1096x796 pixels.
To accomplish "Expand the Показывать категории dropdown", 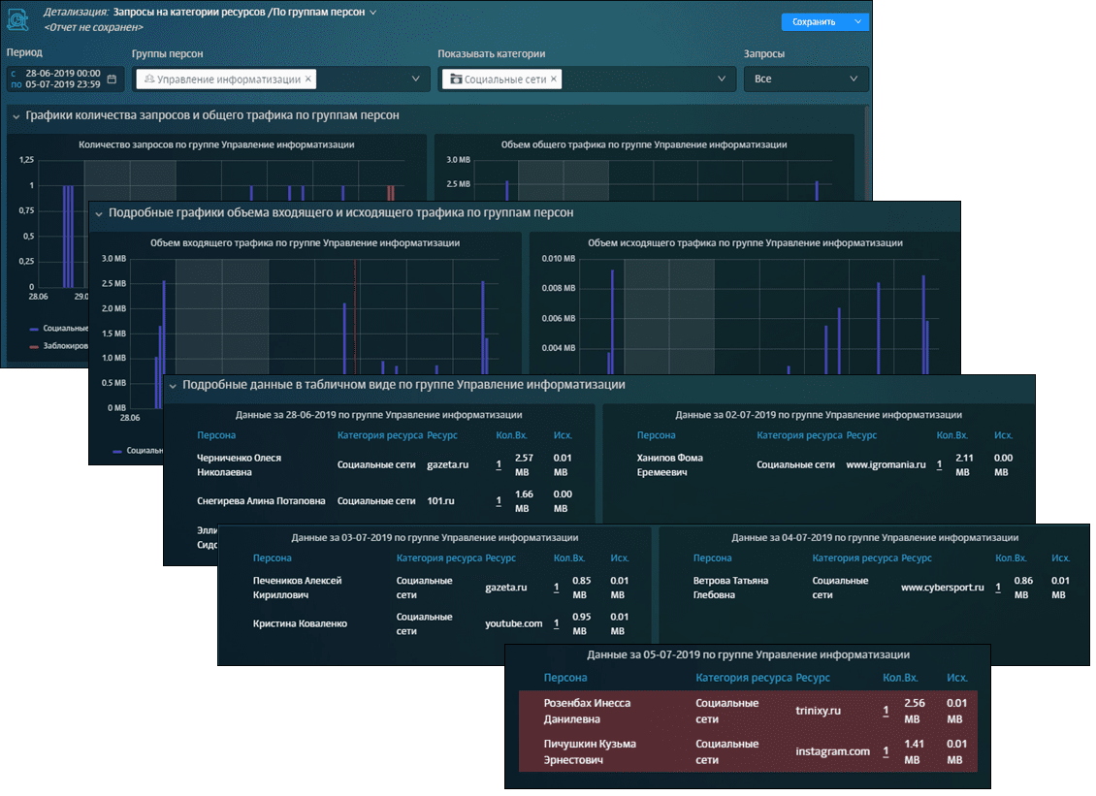I will click(722, 80).
